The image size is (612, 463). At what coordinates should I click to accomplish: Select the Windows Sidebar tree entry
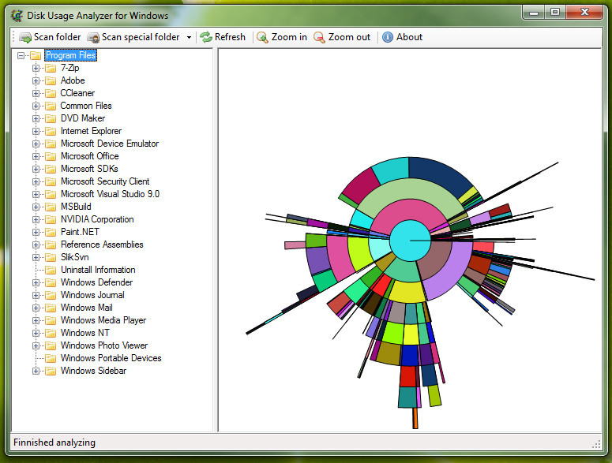94,371
